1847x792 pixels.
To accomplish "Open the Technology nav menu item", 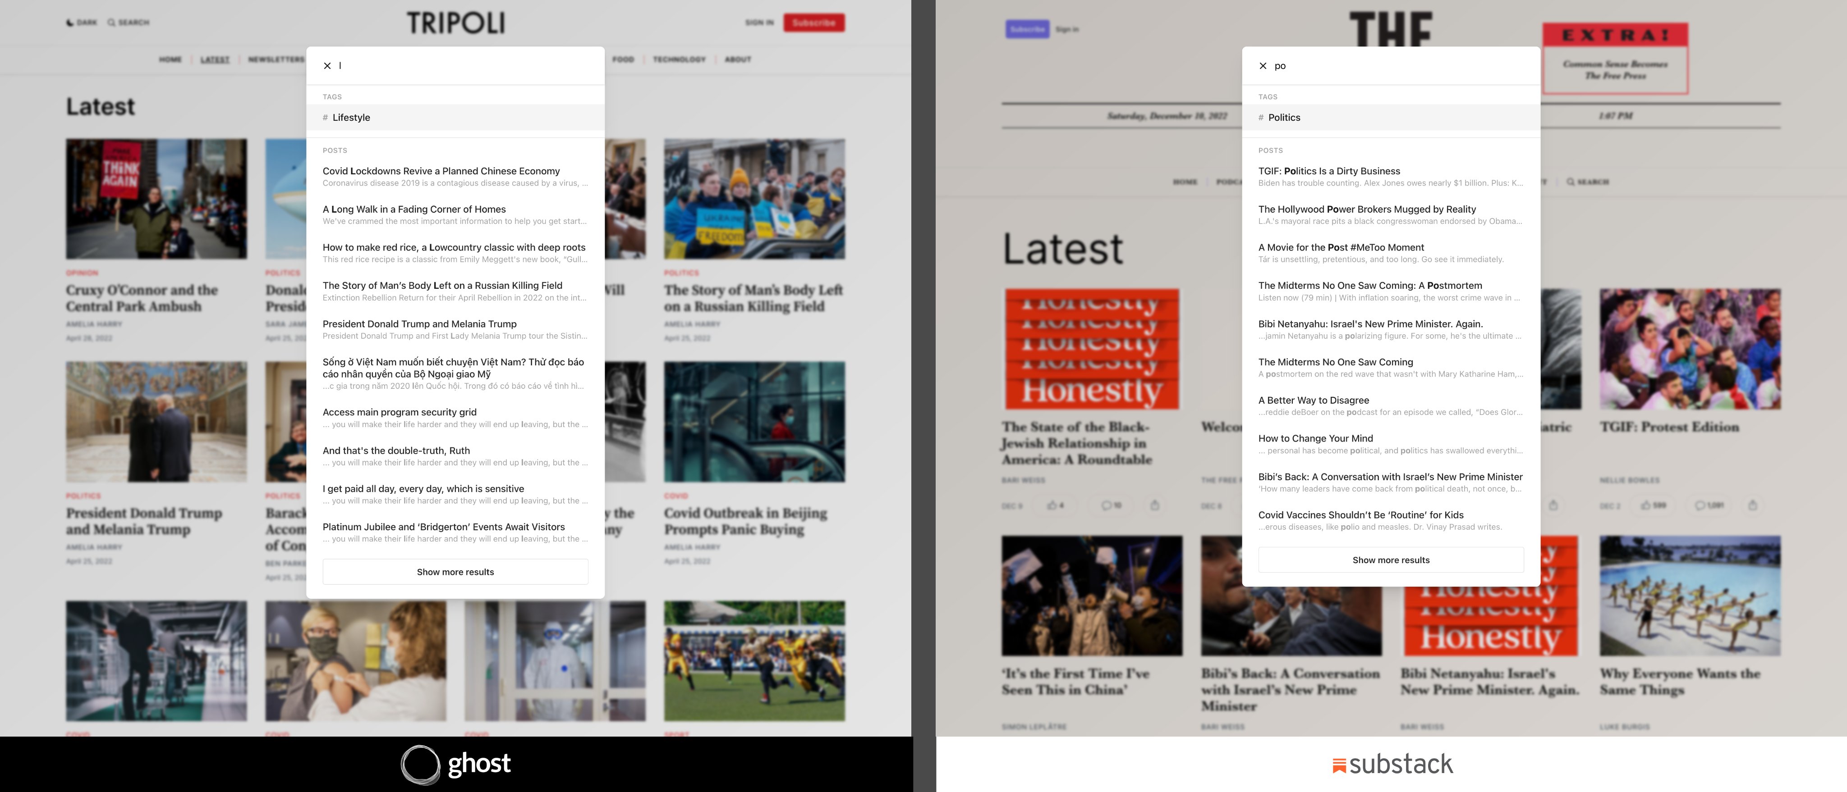I will tap(679, 59).
